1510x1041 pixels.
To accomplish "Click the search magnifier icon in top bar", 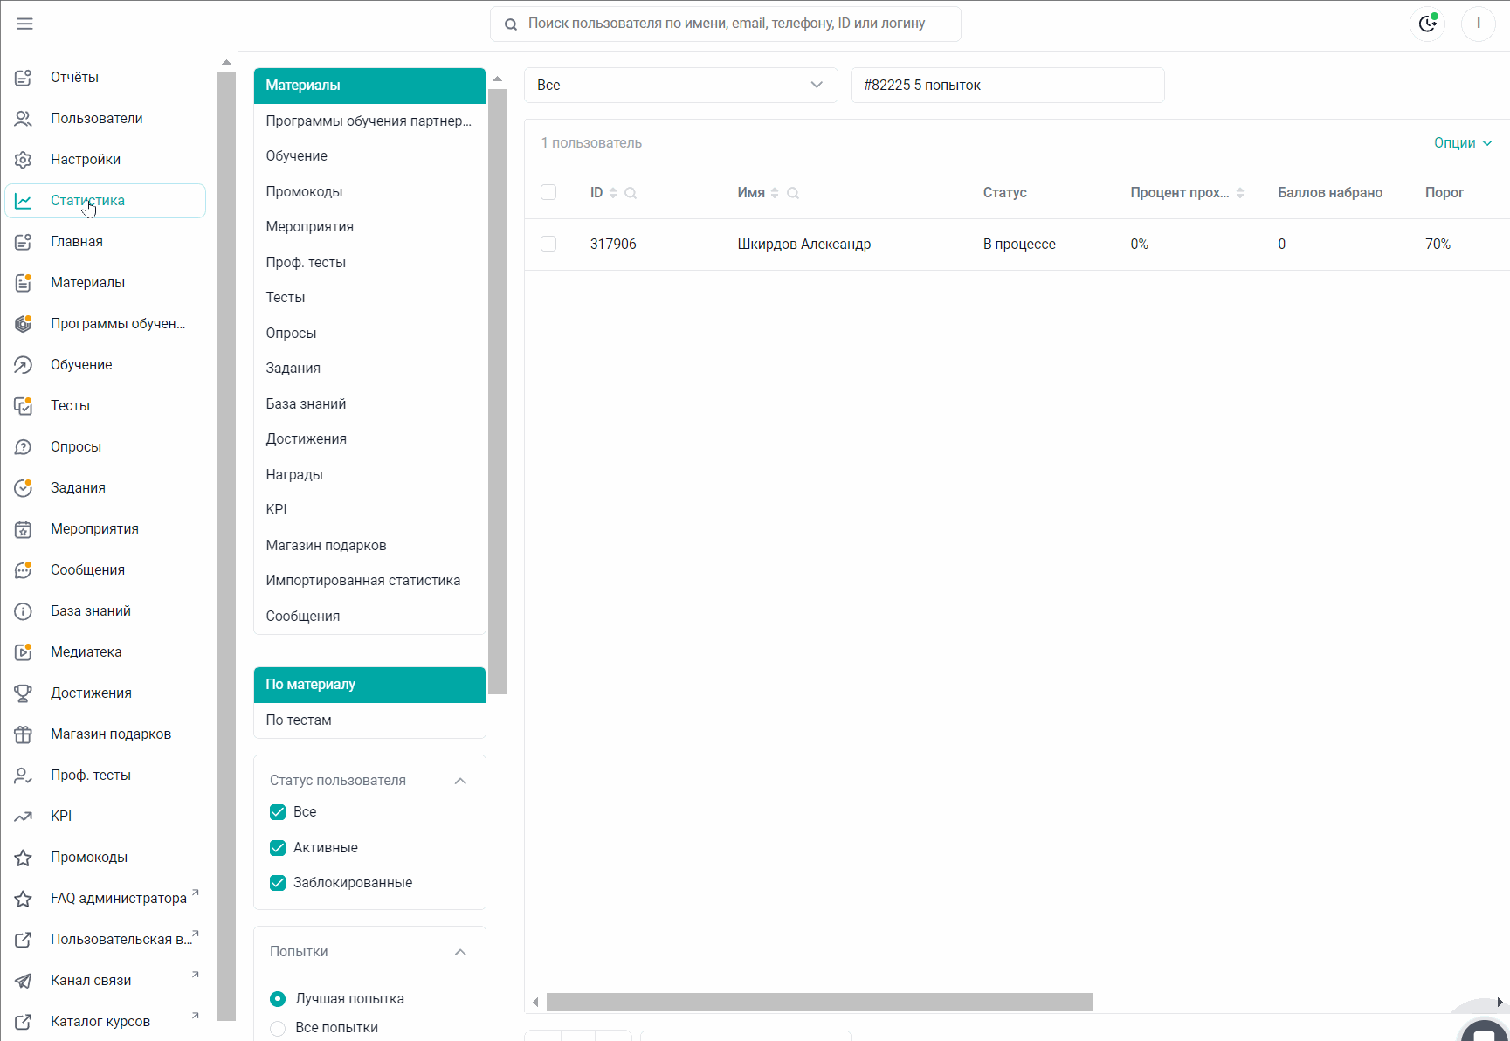I will 511,24.
